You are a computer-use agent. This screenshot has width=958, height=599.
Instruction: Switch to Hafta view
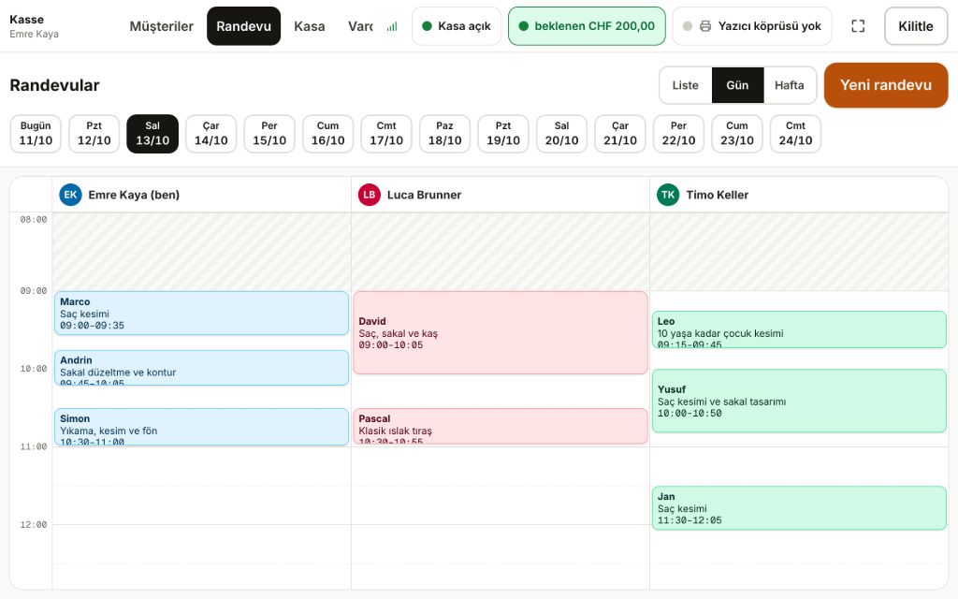(x=790, y=85)
